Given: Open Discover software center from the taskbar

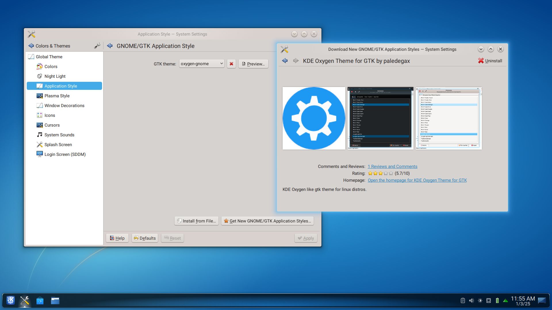Looking at the screenshot, I should click(x=40, y=301).
